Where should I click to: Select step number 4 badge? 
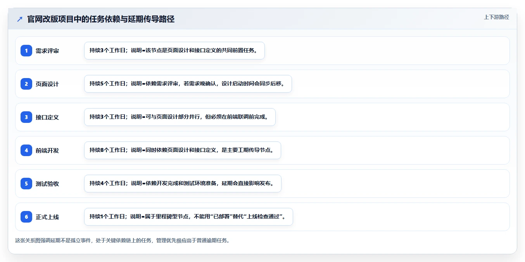coord(26,150)
